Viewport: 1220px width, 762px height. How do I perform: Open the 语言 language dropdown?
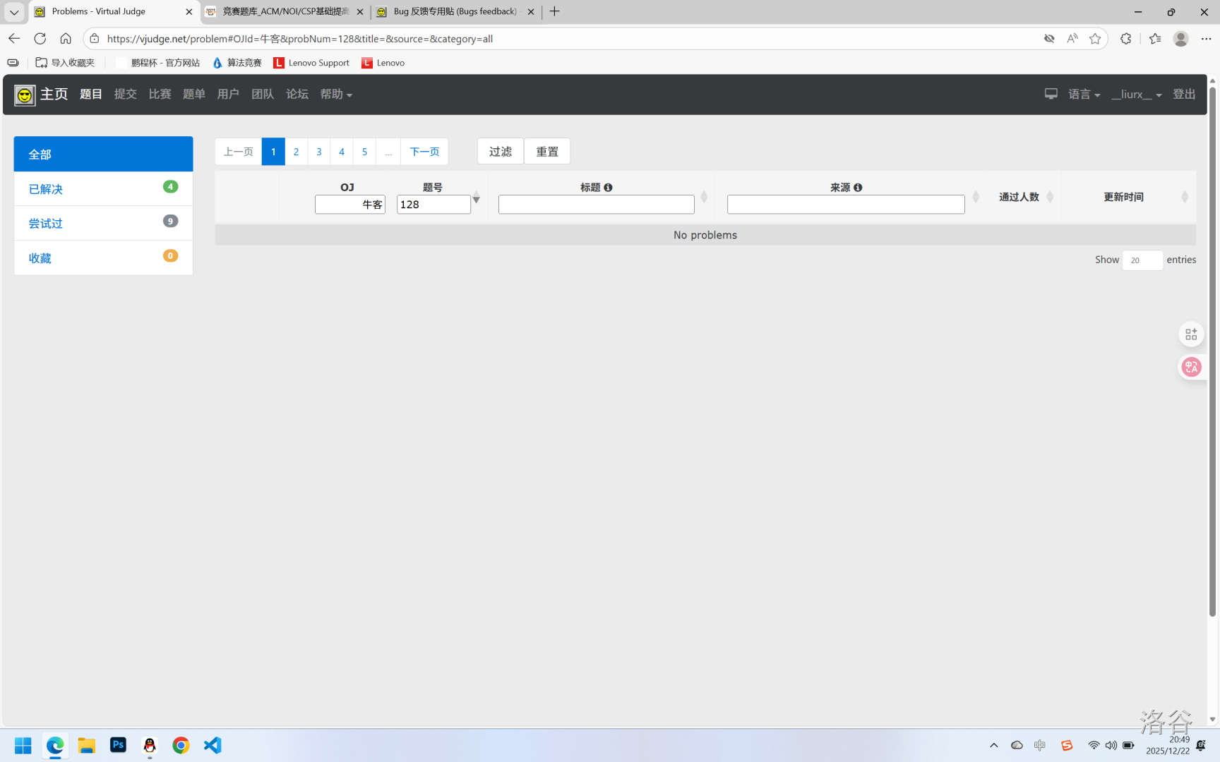[1084, 95]
